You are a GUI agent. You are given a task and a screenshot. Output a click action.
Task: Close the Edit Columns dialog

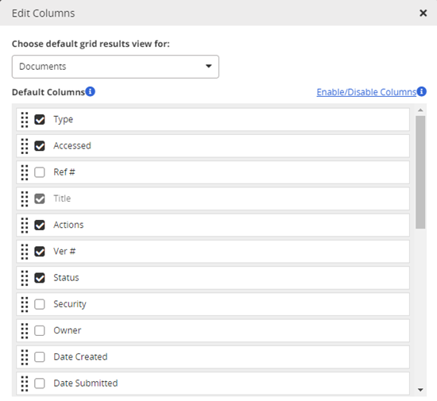[423, 13]
